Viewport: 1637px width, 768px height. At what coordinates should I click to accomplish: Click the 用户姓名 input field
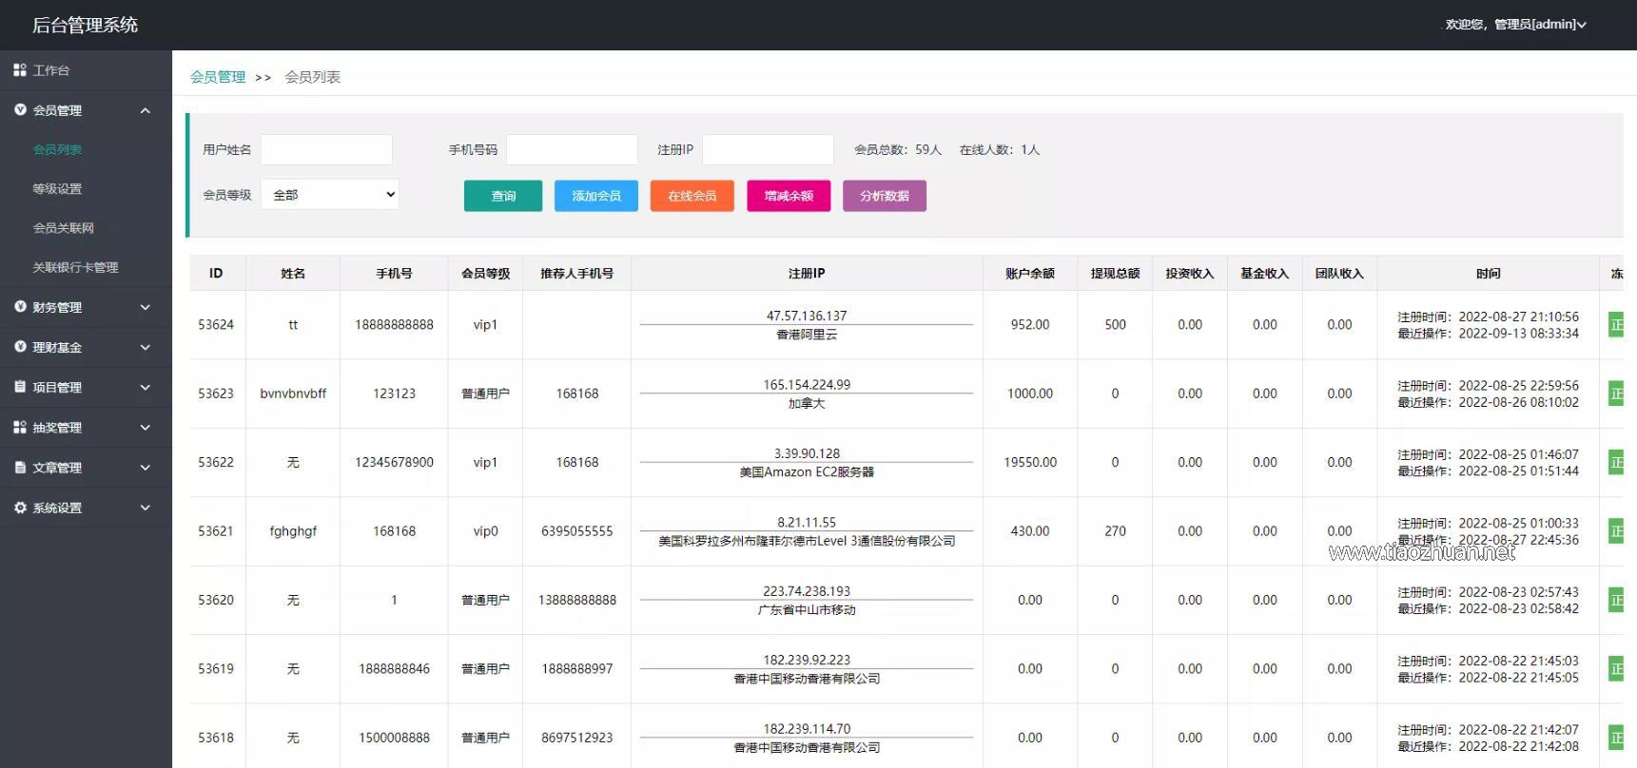pyautogui.click(x=326, y=150)
